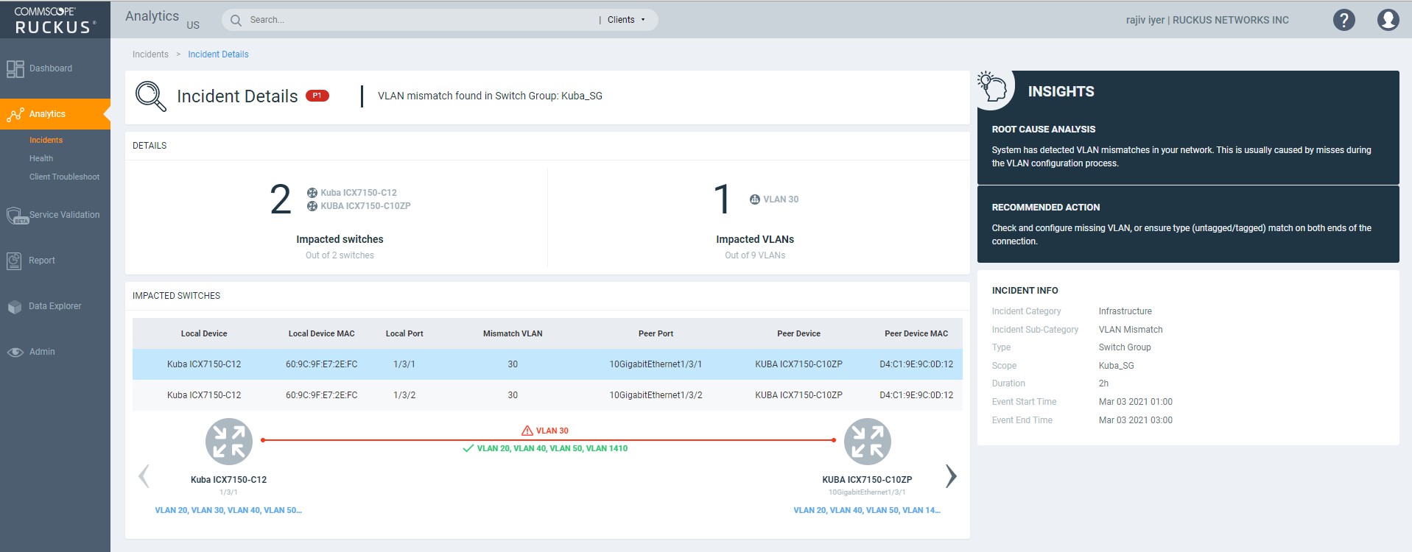Open Client Troubleshoot submenu item
Viewport: 1412px width, 552px height.
click(64, 177)
